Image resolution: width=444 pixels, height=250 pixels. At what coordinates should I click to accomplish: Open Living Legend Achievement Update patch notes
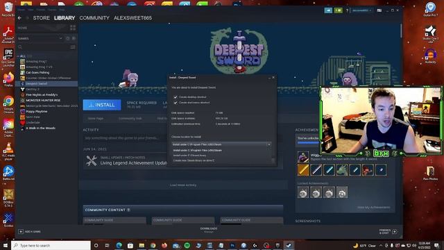pyautogui.click(x=133, y=163)
